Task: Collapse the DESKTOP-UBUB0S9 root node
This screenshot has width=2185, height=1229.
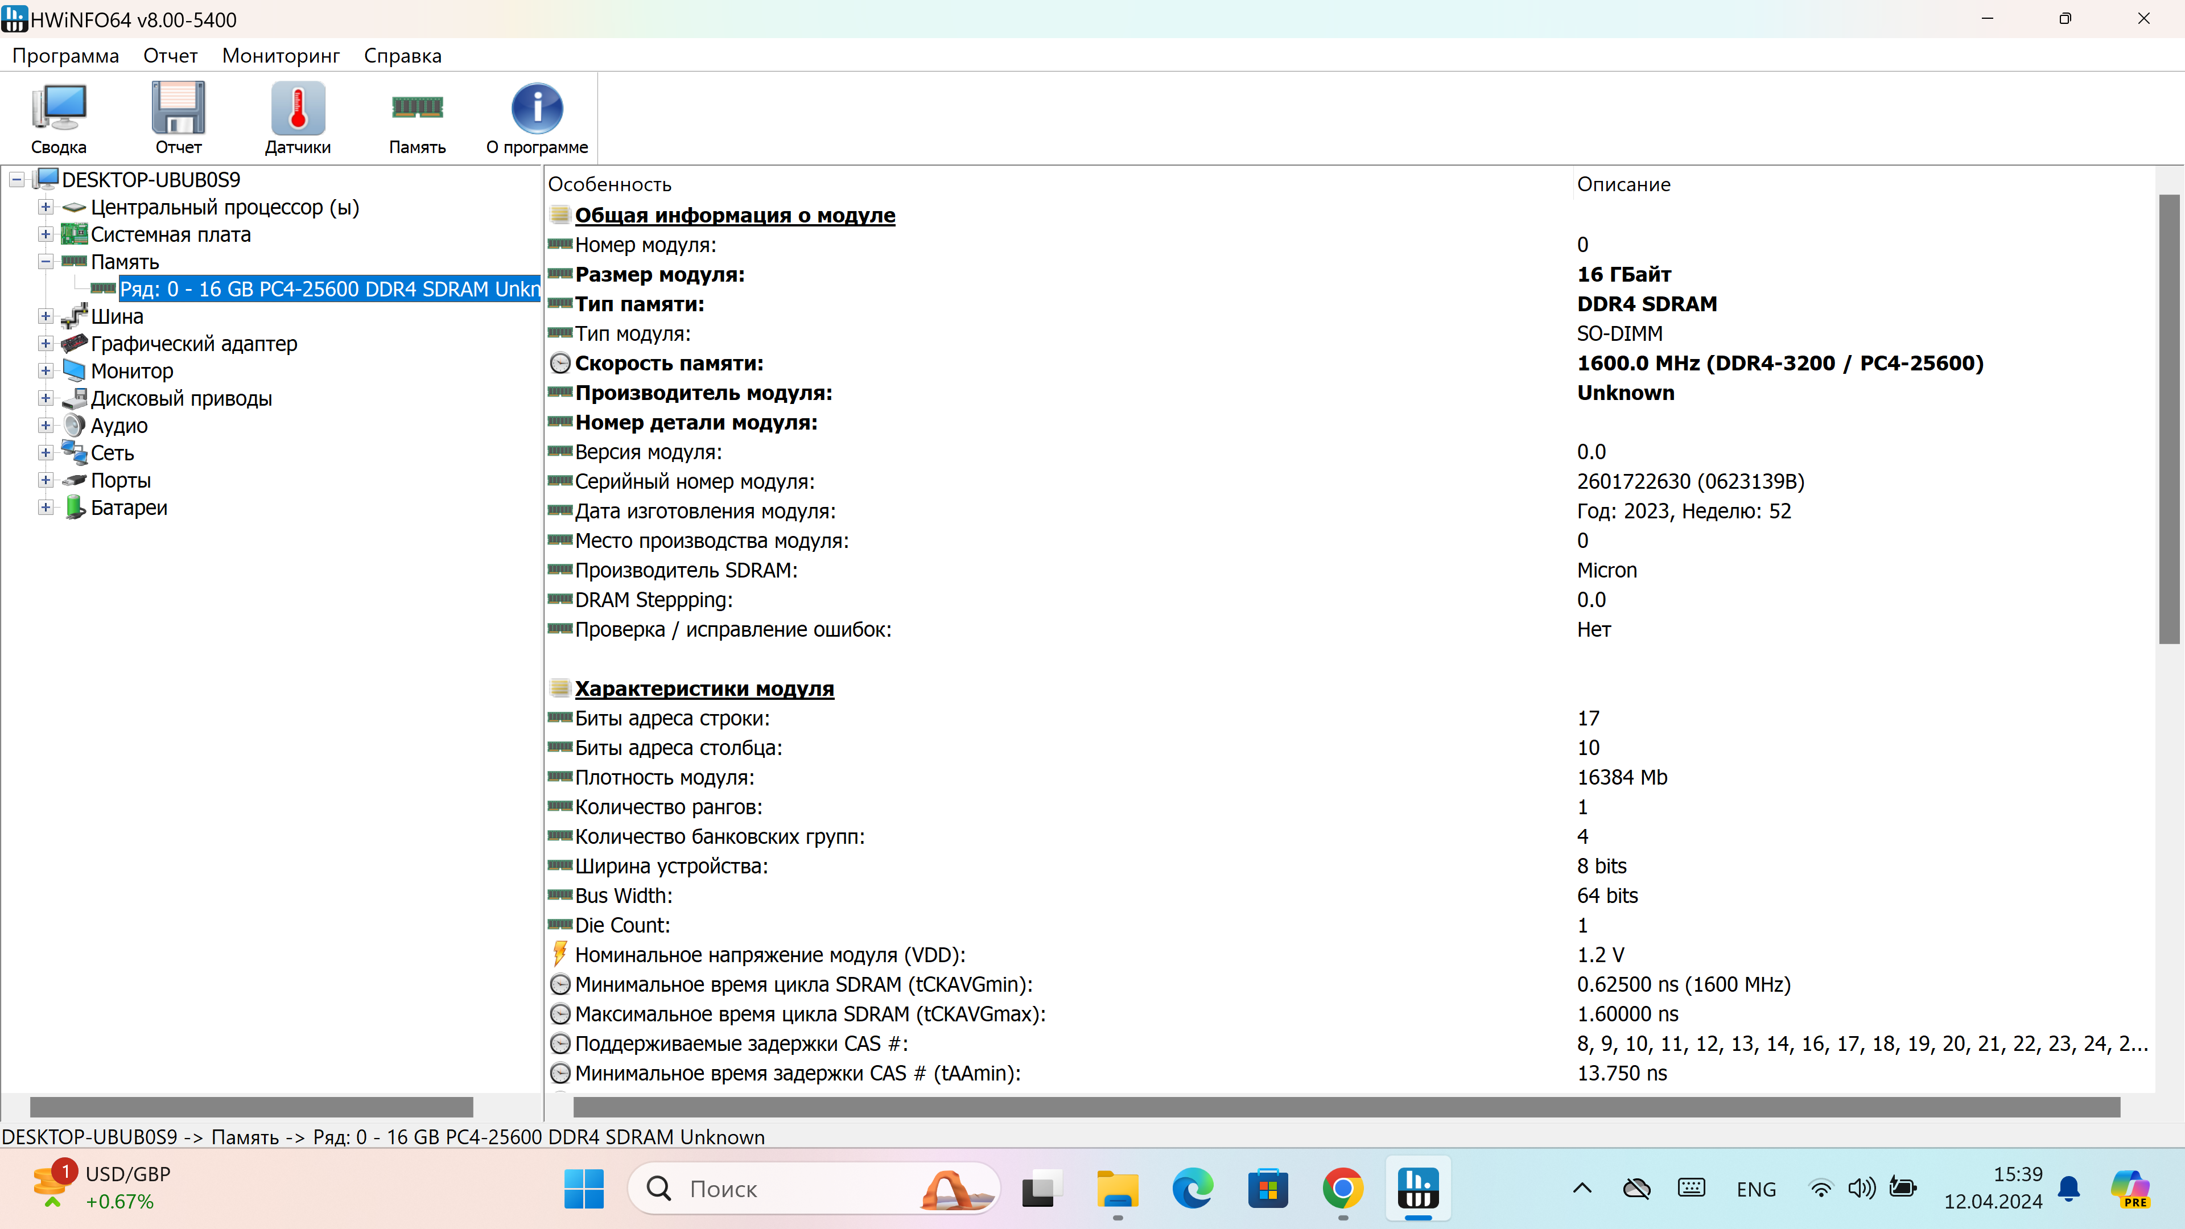Action: click(x=16, y=180)
